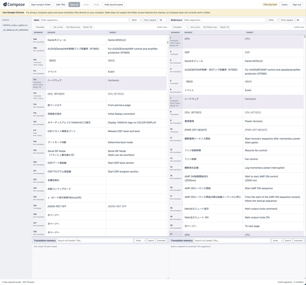Screen dimensions: 306x285
Task: Open the Either dropdown in Main filter
Action: pos(136,20)
